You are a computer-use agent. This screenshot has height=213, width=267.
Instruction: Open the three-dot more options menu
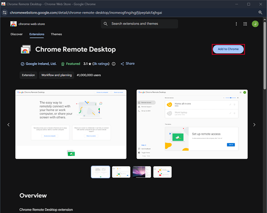click(x=236, y=24)
